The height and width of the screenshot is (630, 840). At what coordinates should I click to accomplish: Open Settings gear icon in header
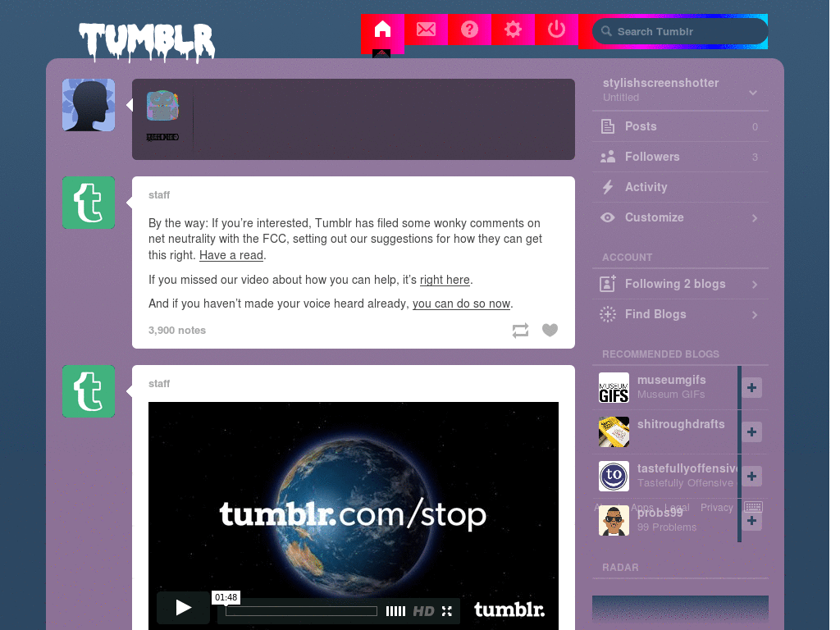513,30
